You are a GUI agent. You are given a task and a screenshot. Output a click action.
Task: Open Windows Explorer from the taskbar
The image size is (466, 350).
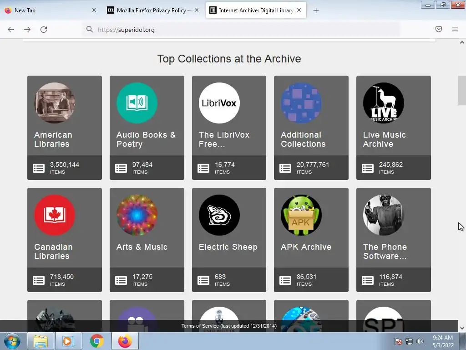tap(40, 341)
